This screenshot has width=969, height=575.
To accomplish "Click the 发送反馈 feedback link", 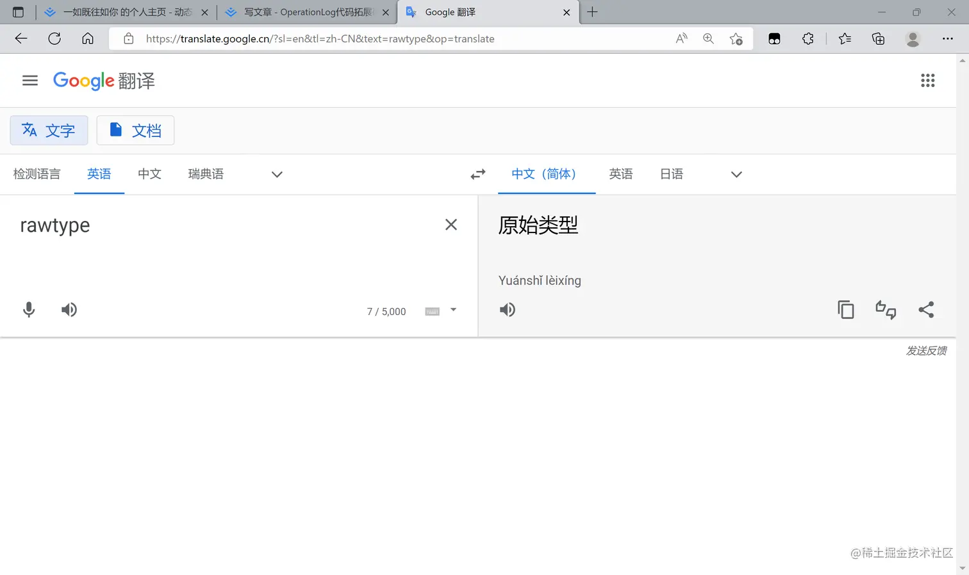I will coord(926,351).
